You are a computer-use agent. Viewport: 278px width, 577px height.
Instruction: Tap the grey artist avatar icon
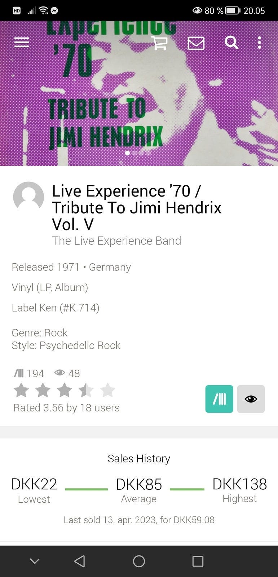pos(28,197)
